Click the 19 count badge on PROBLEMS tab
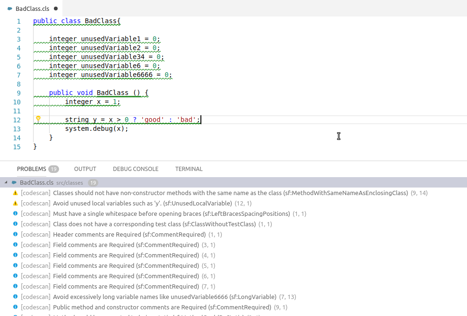This screenshot has width=467, height=316. pos(53,169)
